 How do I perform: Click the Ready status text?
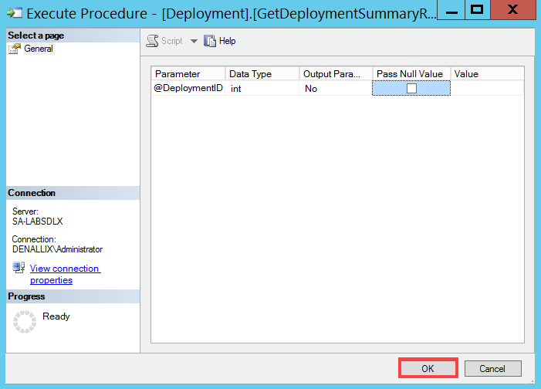coord(56,316)
